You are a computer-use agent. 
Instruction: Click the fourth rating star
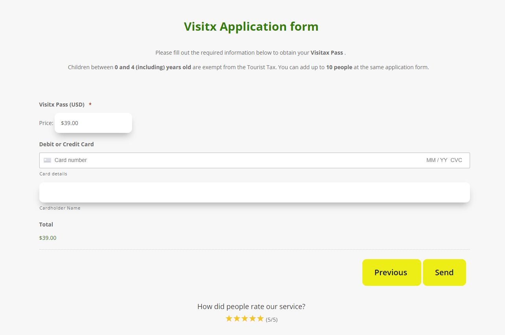253,319
